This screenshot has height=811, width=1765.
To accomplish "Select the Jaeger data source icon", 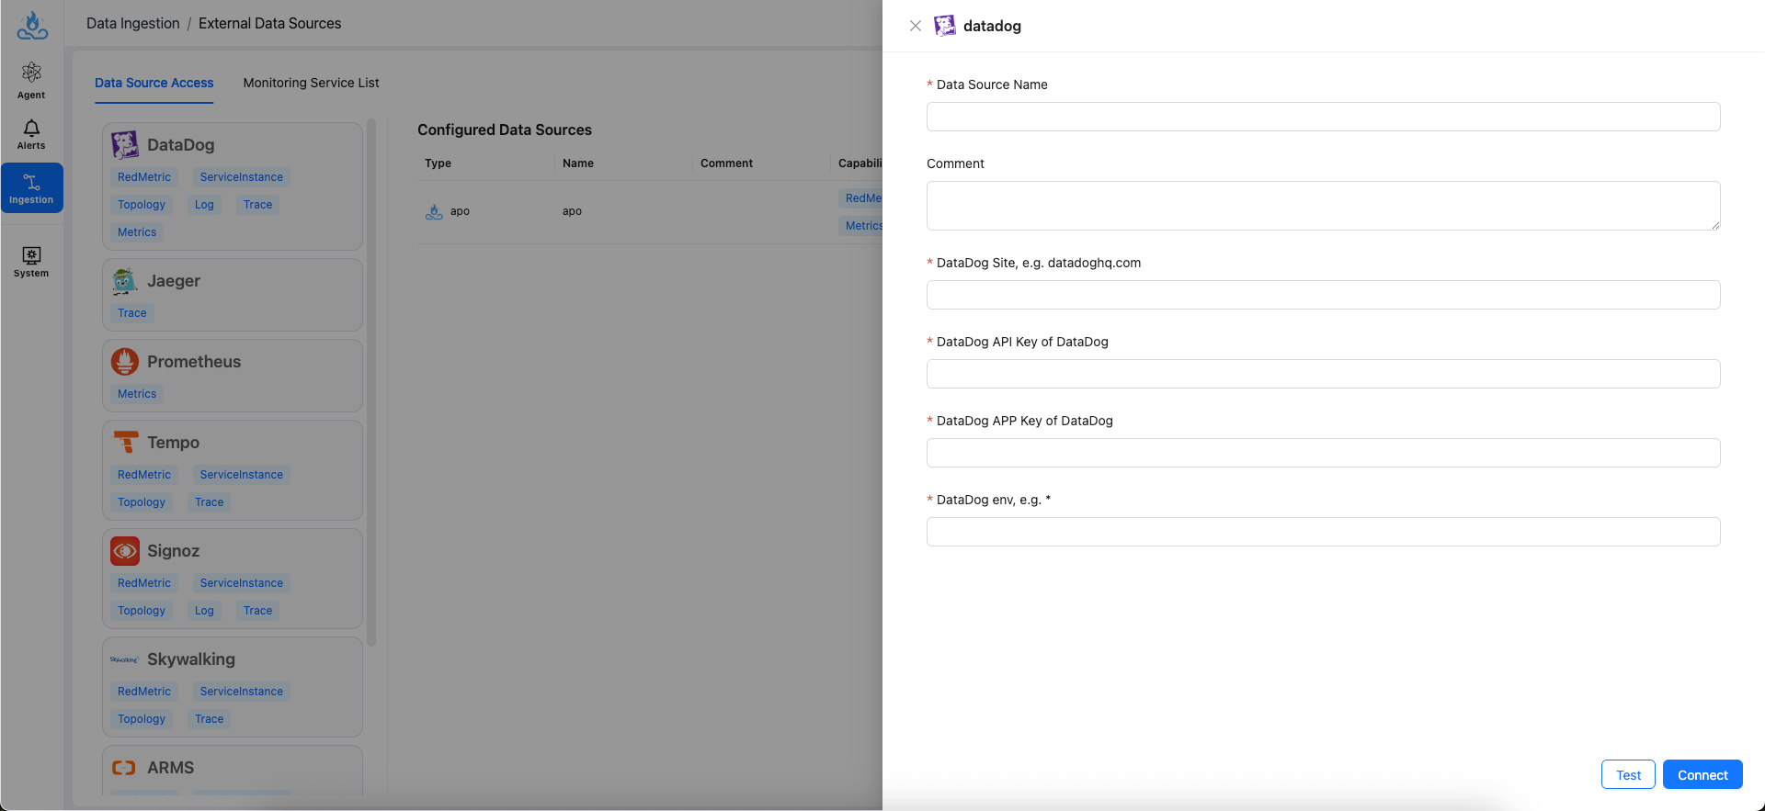I will pos(125,281).
